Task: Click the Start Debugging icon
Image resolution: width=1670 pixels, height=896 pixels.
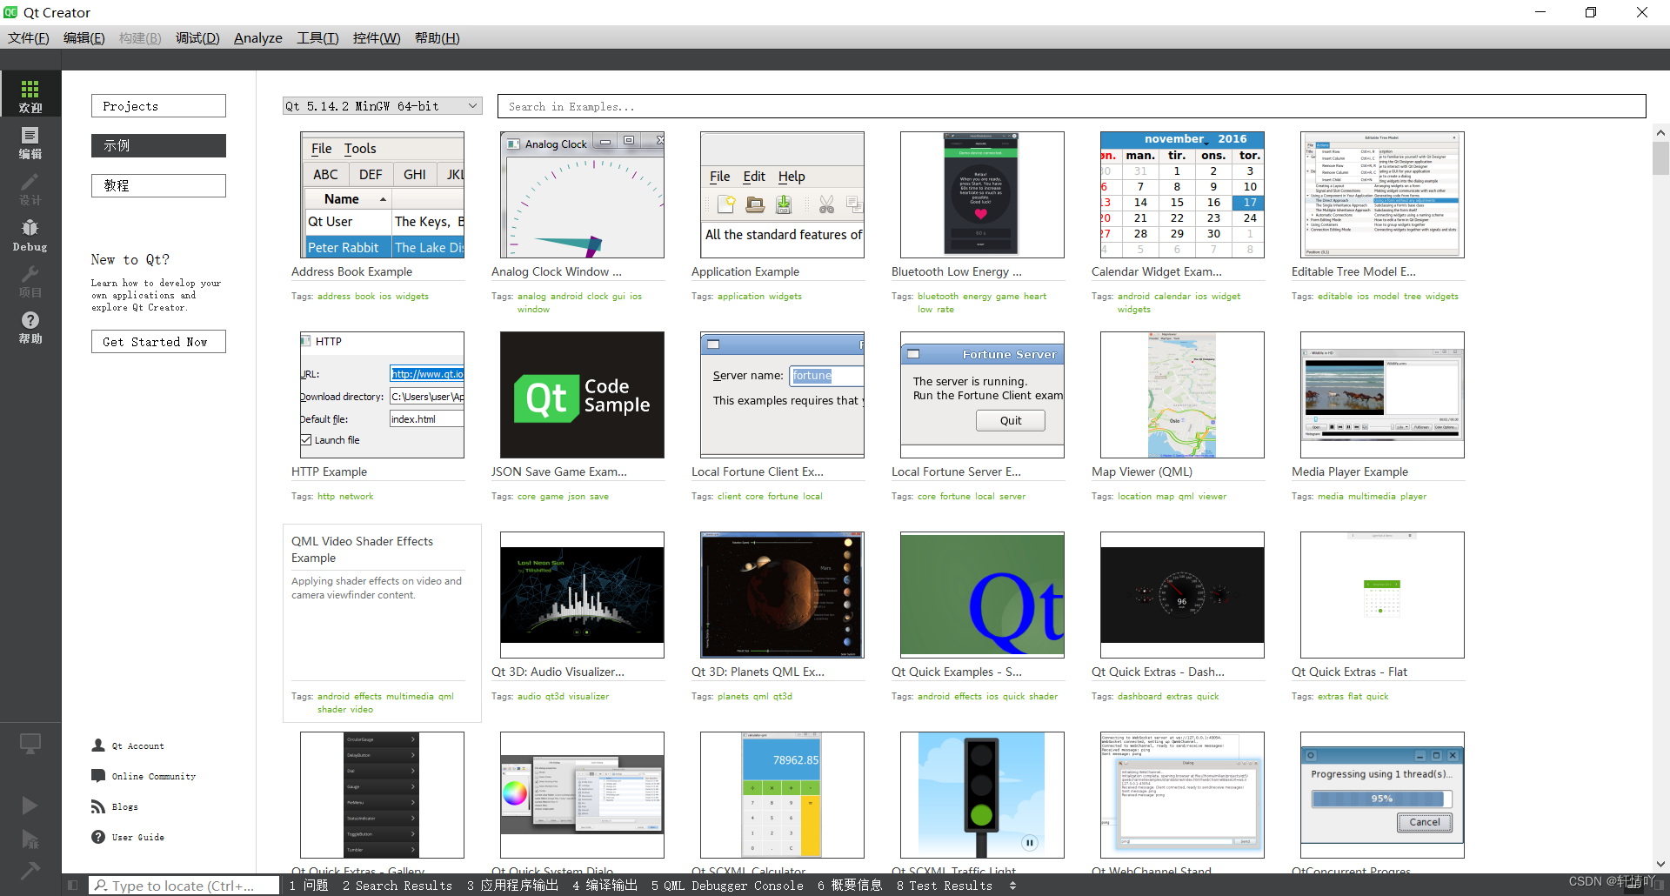Action: click(x=30, y=839)
